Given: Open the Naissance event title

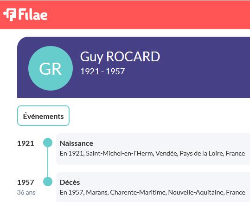Looking at the screenshot, I should pos(77,143).
